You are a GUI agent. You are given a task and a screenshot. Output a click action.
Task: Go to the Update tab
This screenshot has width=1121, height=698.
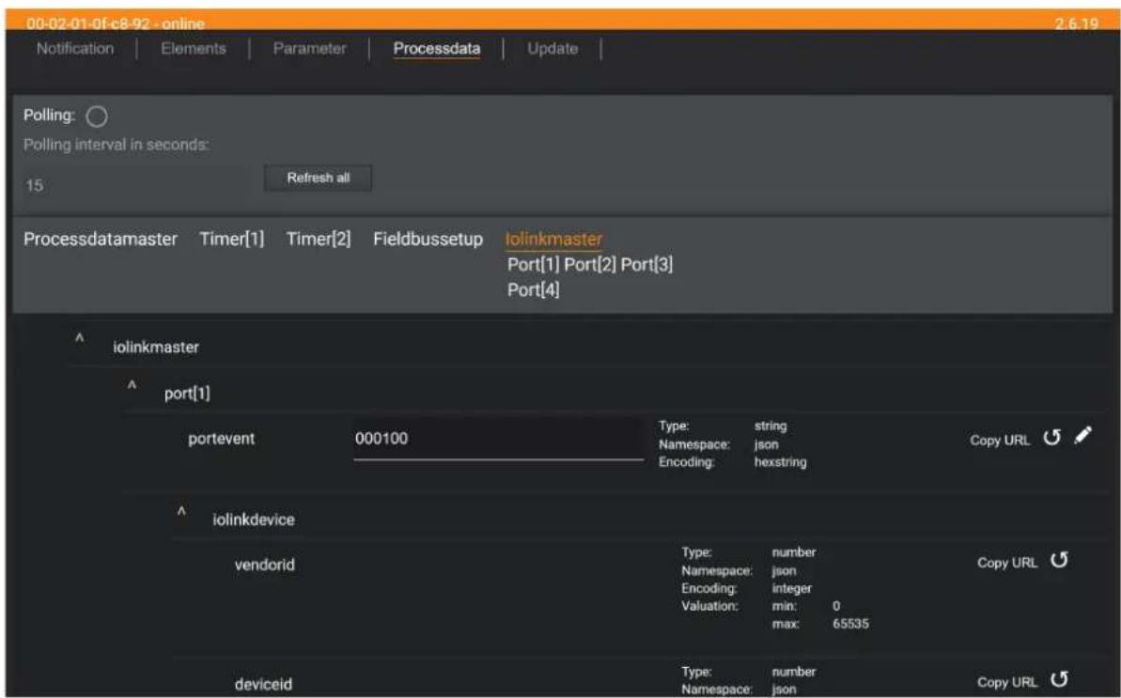tap(553, 49)
